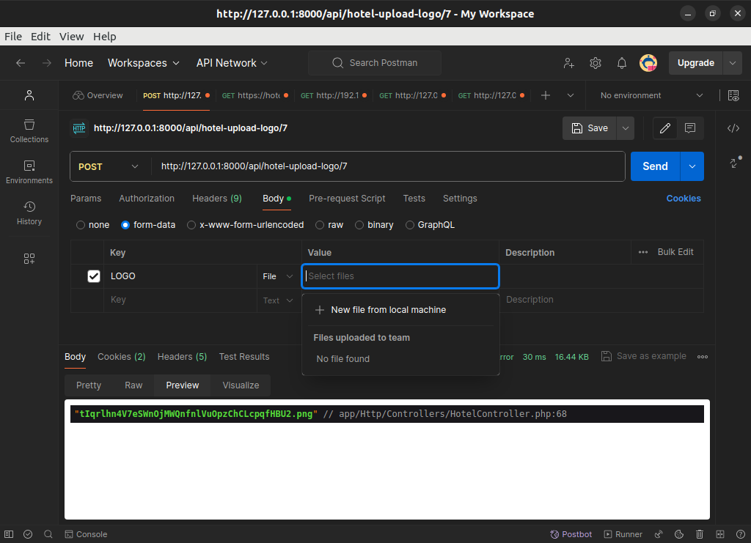751x543 pixels.
Task: Click the request URL field
Action: click(388, 166)
